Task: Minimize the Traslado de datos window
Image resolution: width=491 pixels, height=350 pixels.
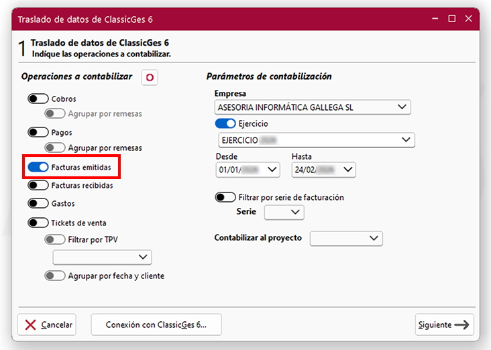Action: pos(435,19)
